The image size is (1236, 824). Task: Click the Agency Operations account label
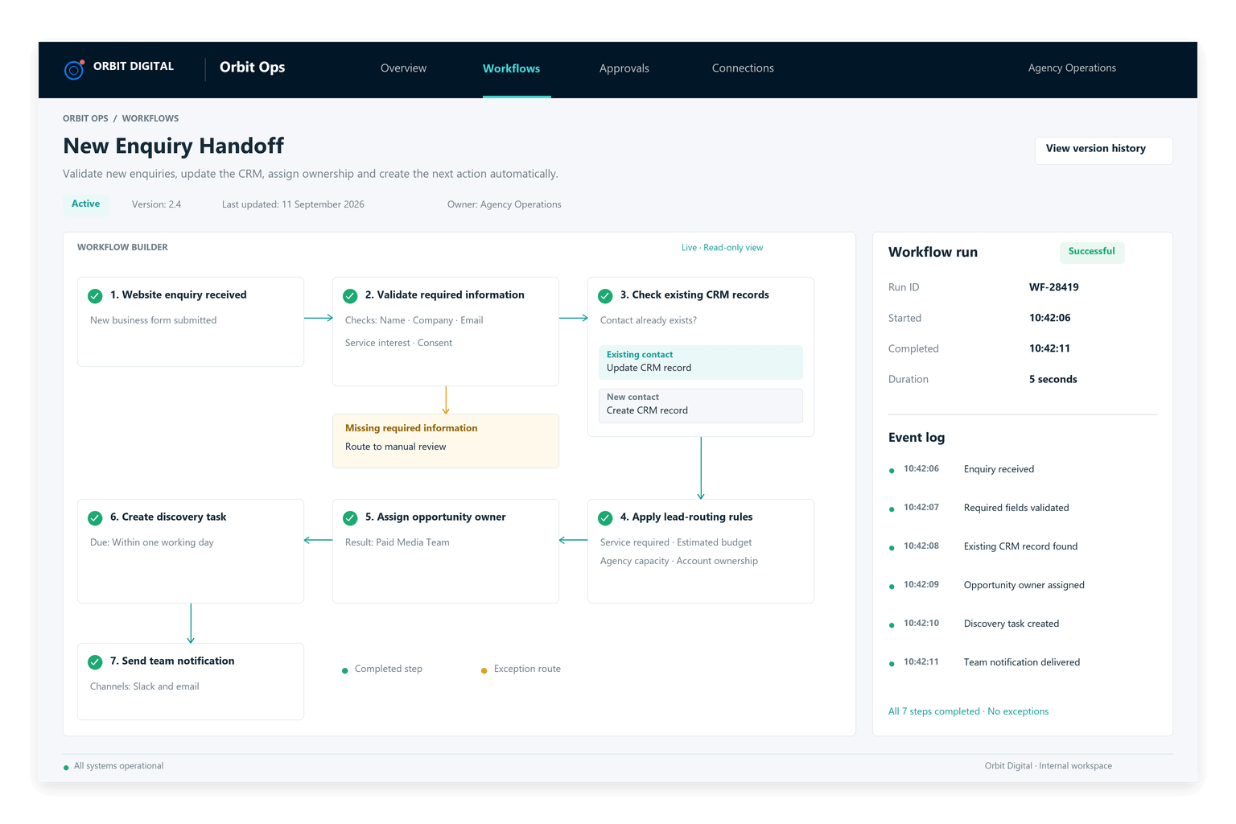click(1072, 68)
